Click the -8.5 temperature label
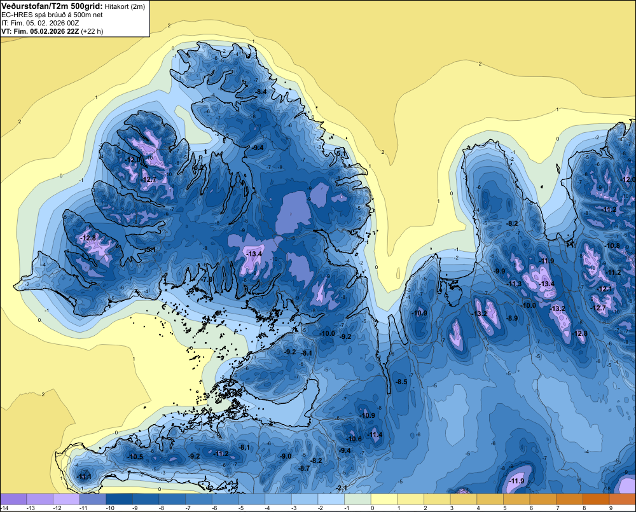The image size is (636, 512). pos(401,382)
